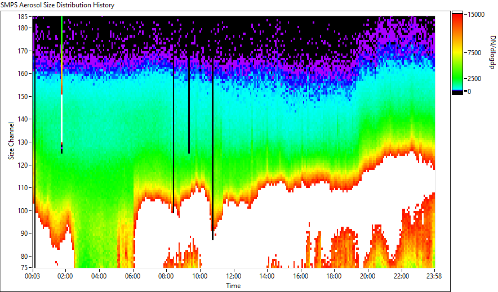Click the 110 size channel tick label
The image size is (498, 292).
pyautogui.click(x=23, y=188)
